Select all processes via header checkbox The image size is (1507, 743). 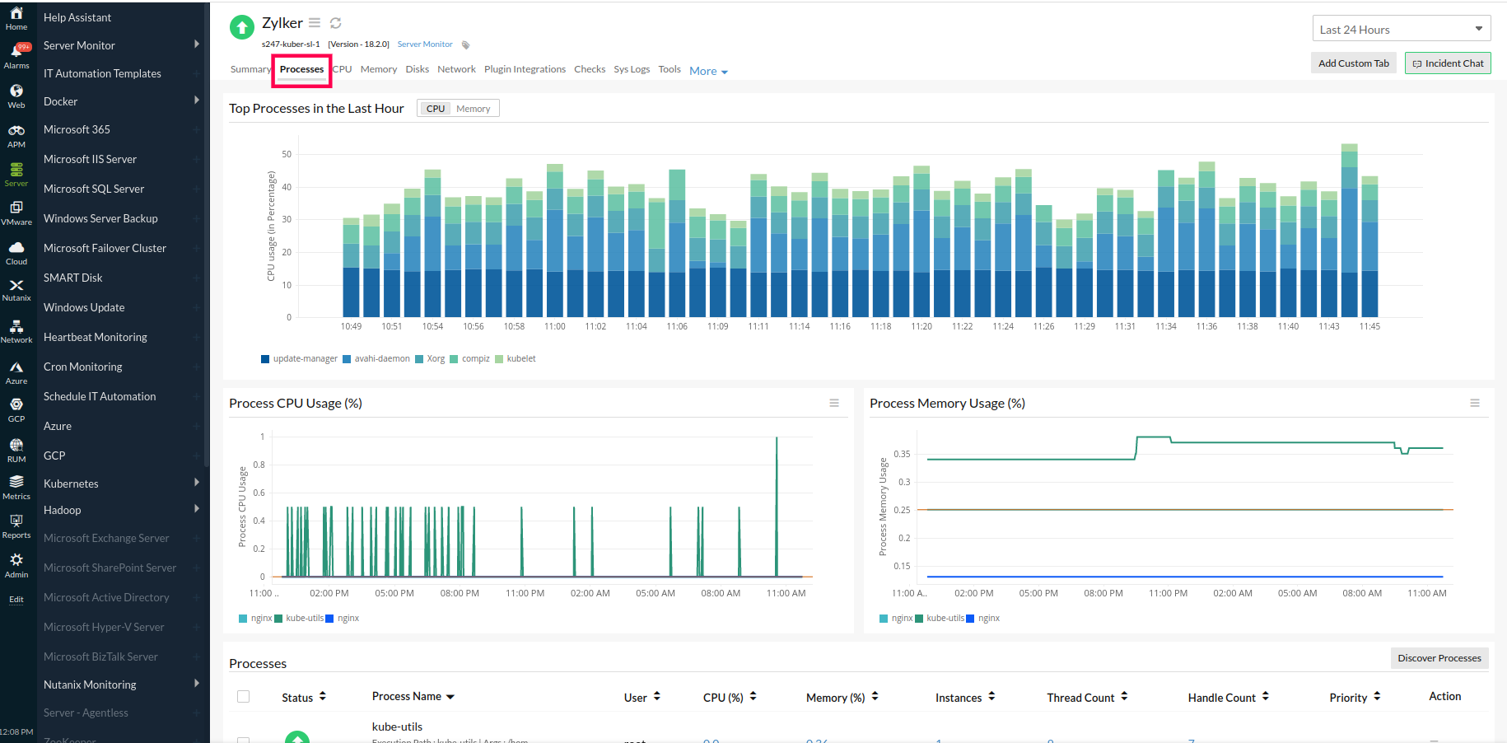[243, 696]
